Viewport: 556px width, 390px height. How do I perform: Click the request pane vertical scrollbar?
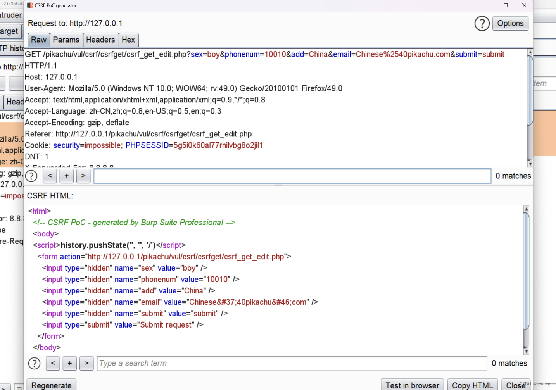[530, 90]
